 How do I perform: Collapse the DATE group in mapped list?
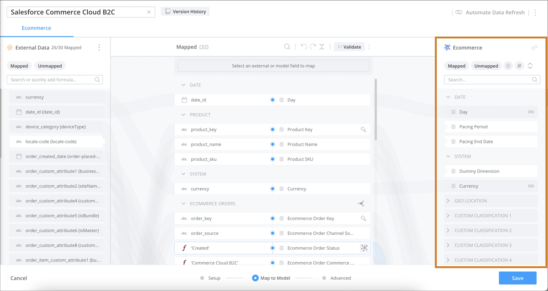tap(183, 85)
